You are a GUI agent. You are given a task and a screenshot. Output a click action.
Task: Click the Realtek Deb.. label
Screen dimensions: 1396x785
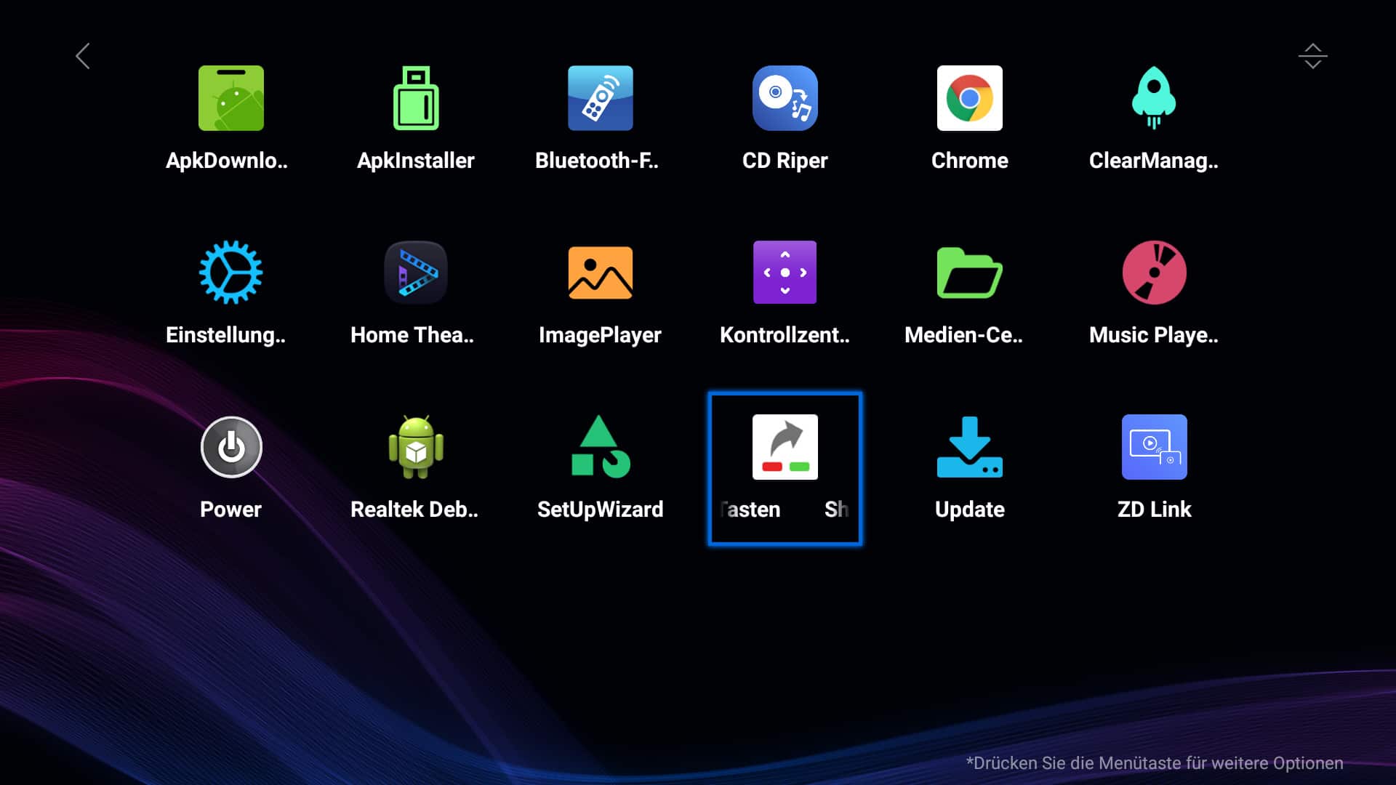pyautogui.click(x=414, y=510)
